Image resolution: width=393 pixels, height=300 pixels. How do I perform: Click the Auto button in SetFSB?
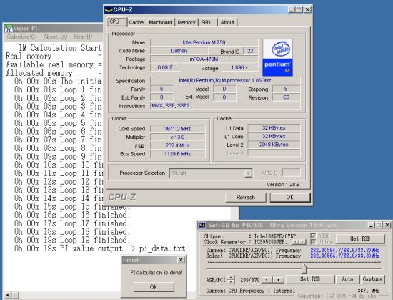point(347,279)
